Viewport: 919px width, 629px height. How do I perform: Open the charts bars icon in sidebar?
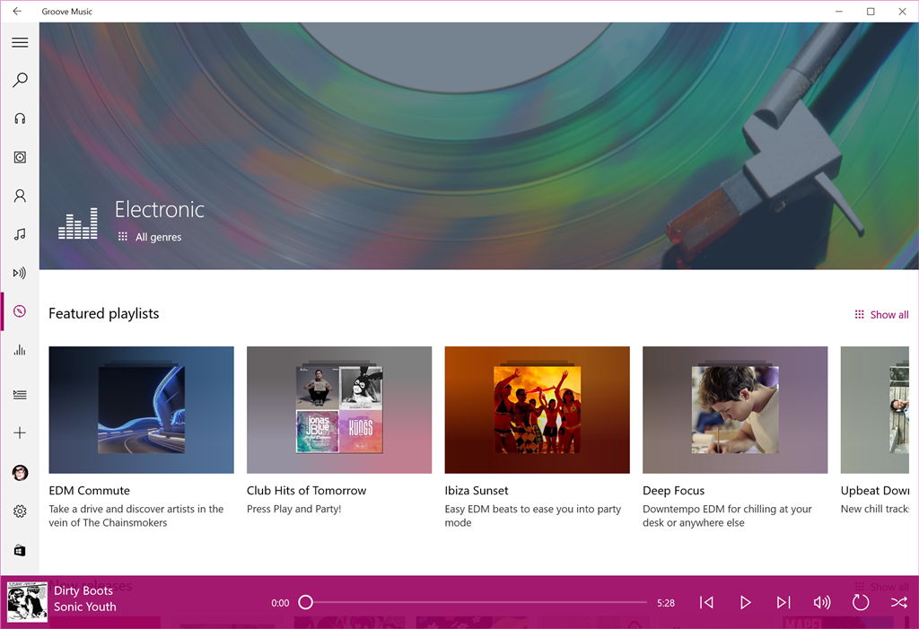point(20,350)
